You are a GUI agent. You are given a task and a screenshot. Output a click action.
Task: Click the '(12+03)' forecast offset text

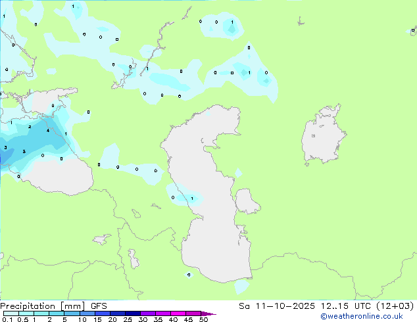pyautogui.click(x=395, y=306)
